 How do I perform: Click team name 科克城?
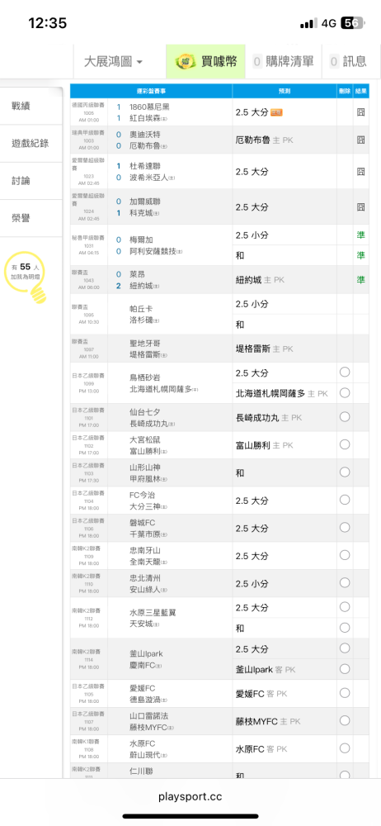[x=141, y=213]
